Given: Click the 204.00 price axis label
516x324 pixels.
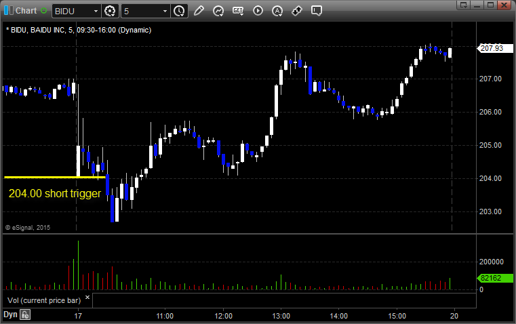Looking at the screenshot, I should pyautogui.click(x=490, y=179).
